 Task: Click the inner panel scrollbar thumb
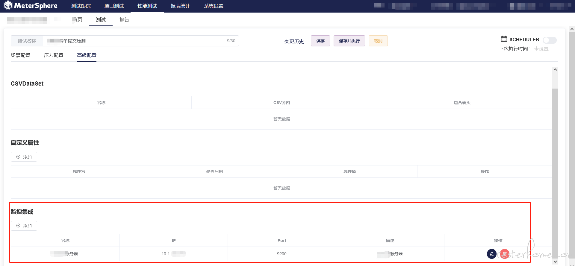pos(555,173)
